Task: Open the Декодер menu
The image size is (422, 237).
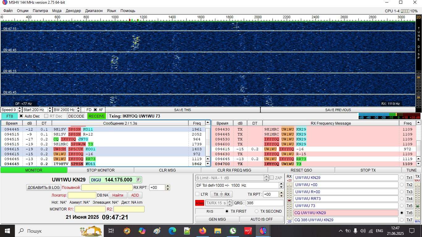Action: click(73, 10)
